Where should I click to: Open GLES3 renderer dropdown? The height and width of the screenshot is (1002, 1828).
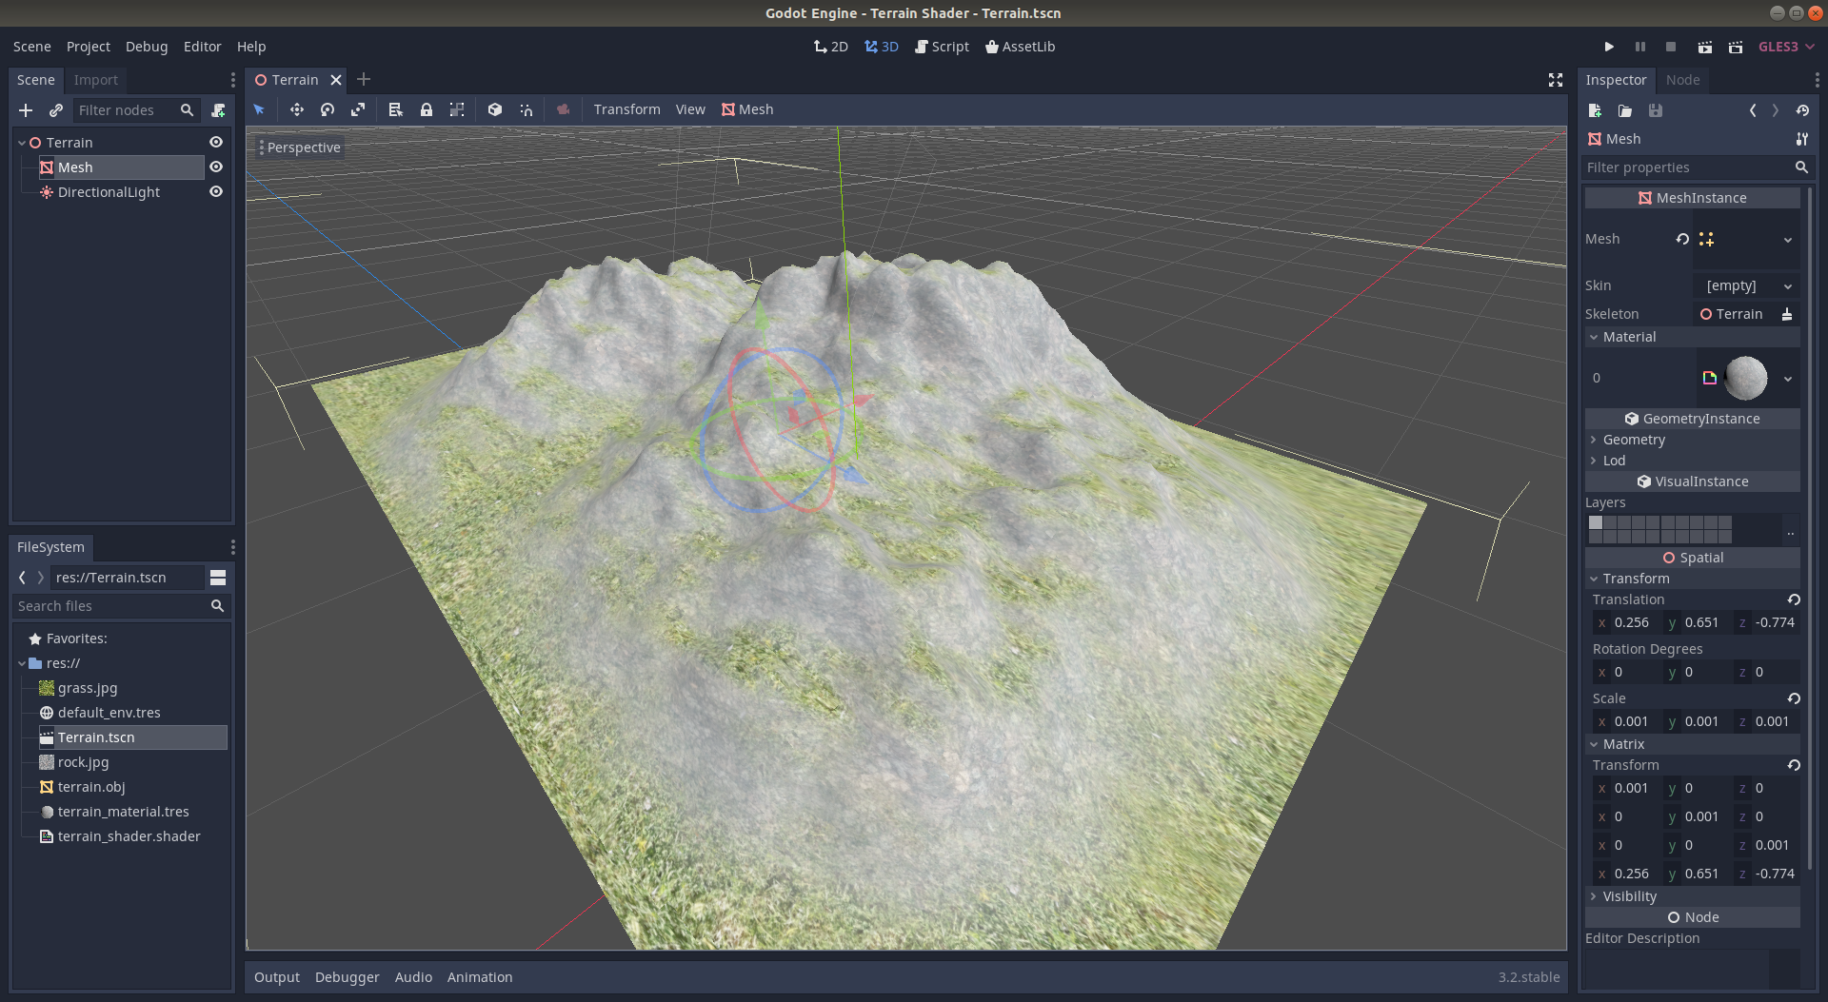tap(1786, 47)
